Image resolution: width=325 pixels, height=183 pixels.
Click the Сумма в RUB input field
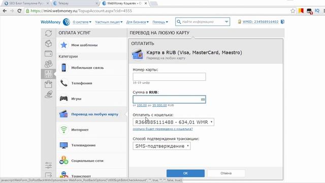tap(169, 100)
